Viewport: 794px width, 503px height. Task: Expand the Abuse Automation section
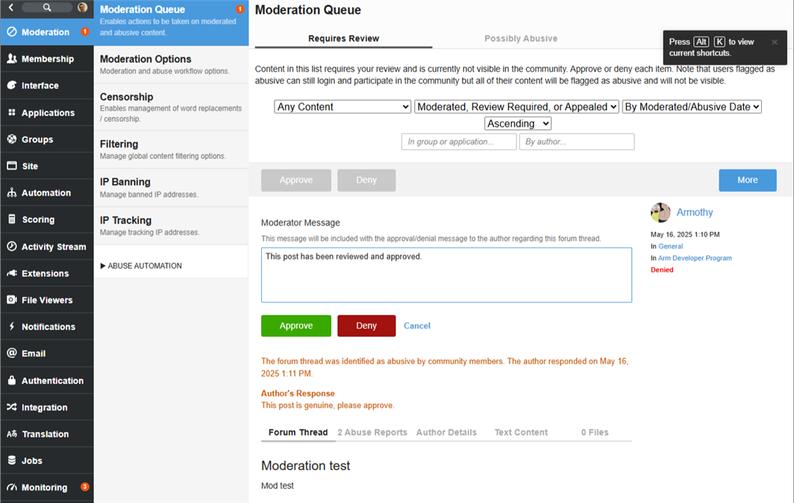tap(141, 266)
